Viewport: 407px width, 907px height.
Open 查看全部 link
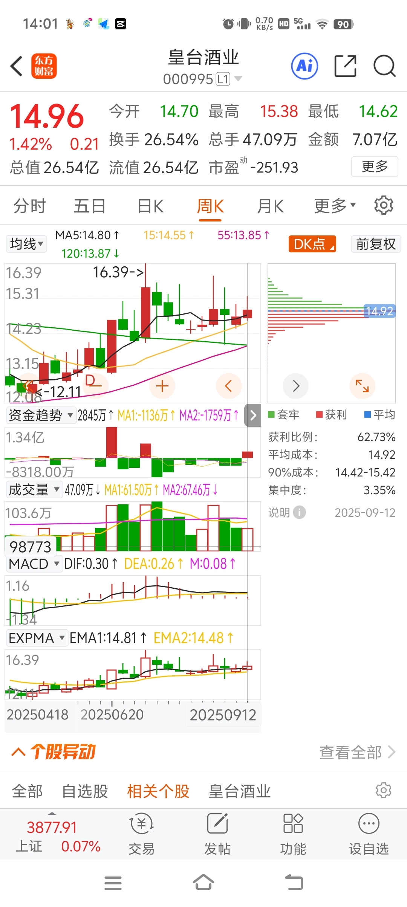pos(357,752)
